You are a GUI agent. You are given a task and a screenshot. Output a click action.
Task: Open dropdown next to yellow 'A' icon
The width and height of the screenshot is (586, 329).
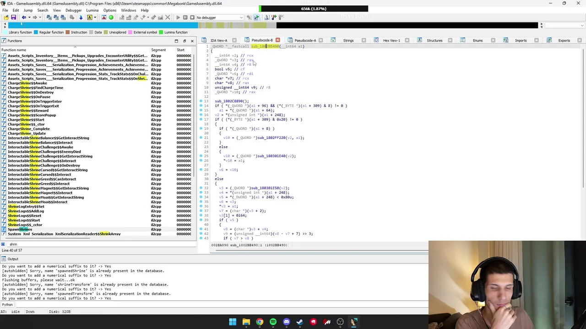tap(95, 17)
